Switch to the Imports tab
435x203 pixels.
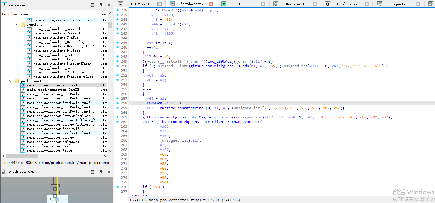[x=399, y=4]
